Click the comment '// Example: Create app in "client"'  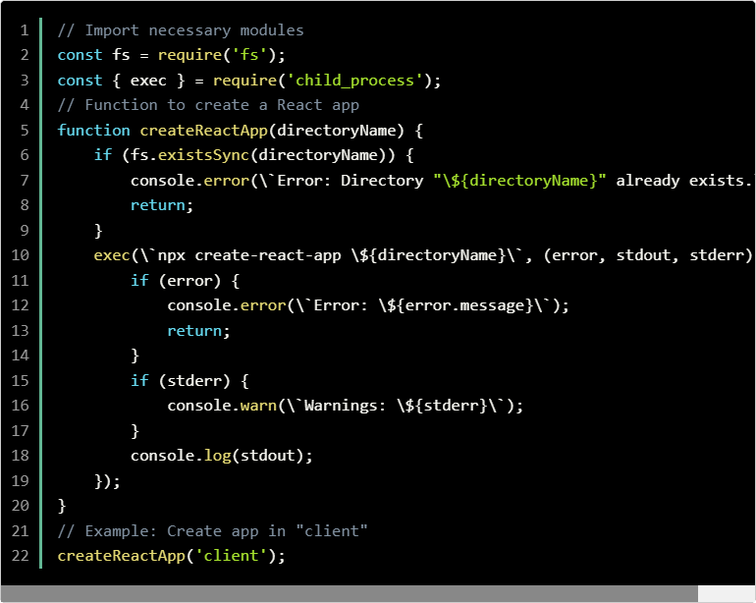tap(213, 530)
